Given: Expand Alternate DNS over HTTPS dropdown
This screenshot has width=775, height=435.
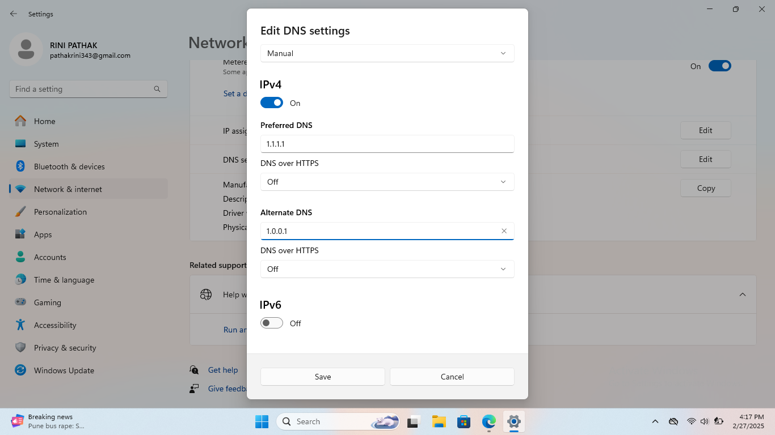Looking at the screenshot, I should [x=387, y=269].
